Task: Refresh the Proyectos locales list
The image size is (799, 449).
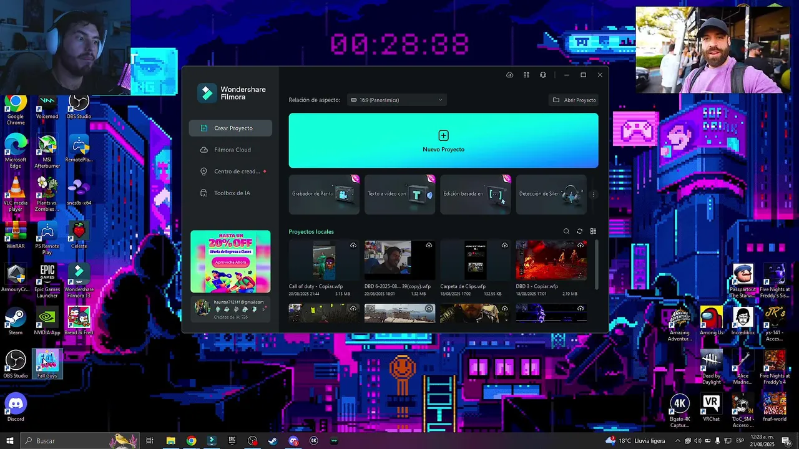Action: [x=579, y=231]
